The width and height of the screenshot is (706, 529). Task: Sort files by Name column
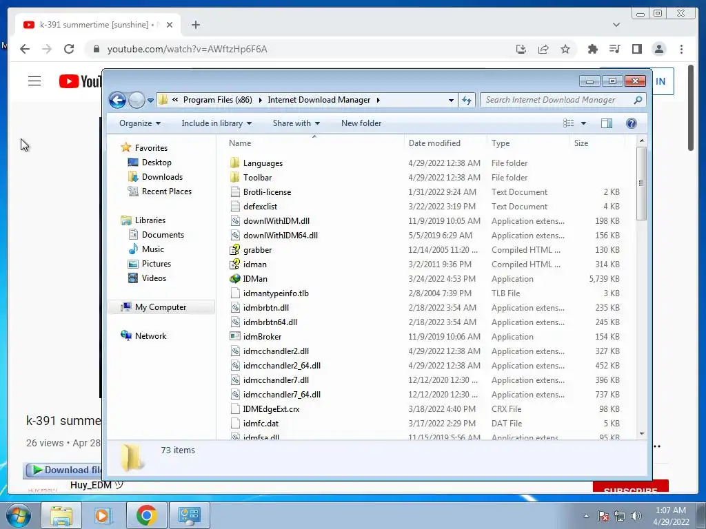pyautogui.click(x=240, y=143)
